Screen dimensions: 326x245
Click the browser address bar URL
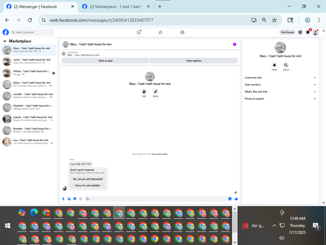click(102, 20)
